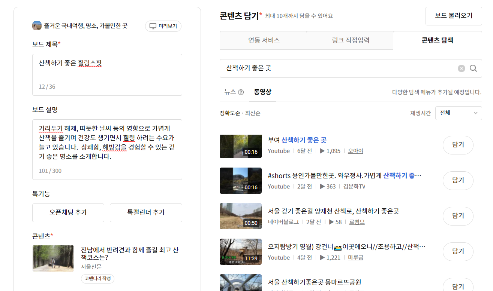Select the 뉴스 sub-tab
Image resolution: width=493 pixels, height=291 pixels.
pos(230,92)
